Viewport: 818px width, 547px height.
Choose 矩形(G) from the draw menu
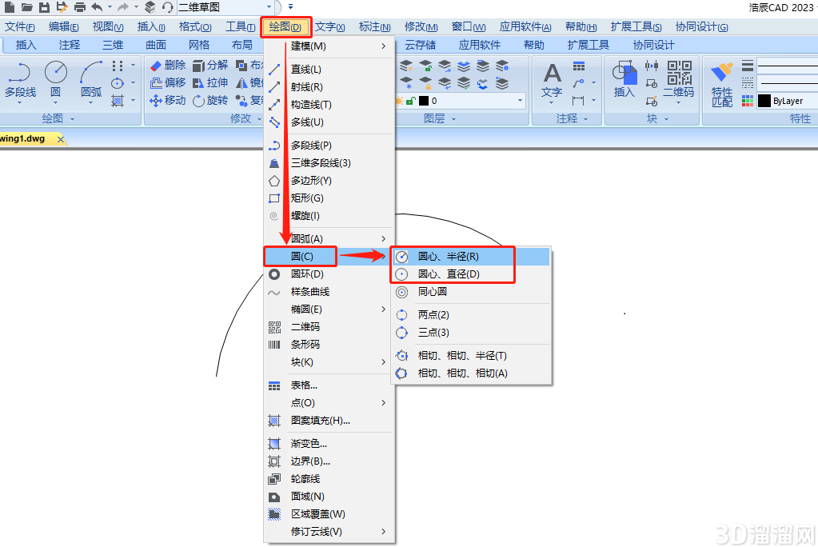(x=329, y=198)
